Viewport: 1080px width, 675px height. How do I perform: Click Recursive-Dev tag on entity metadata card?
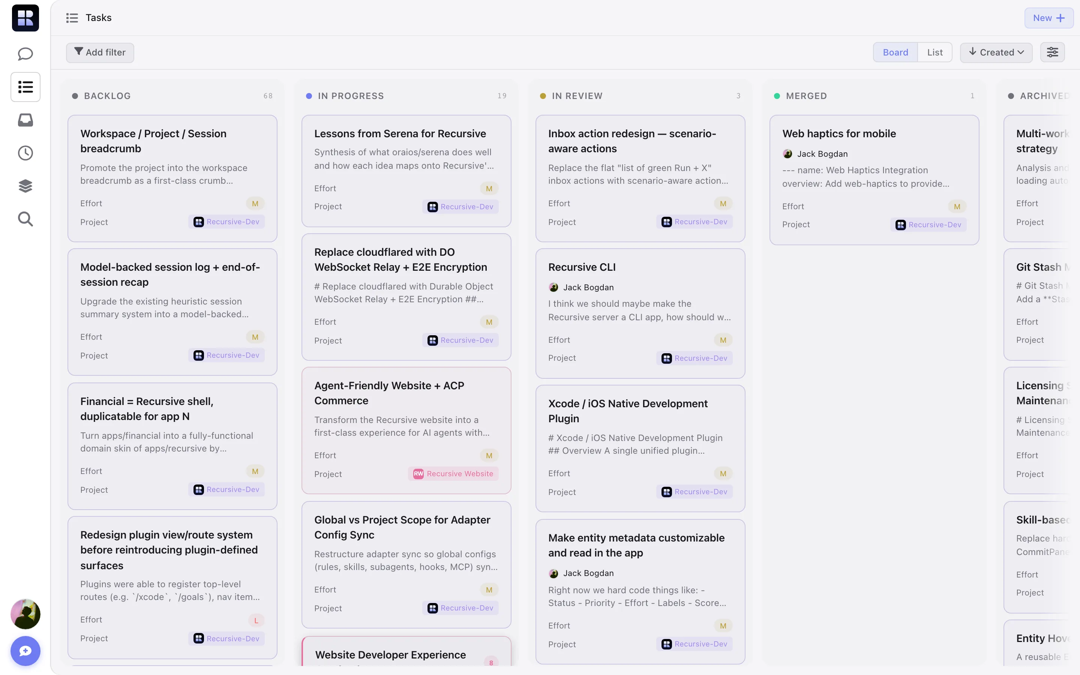pos(694,644)
